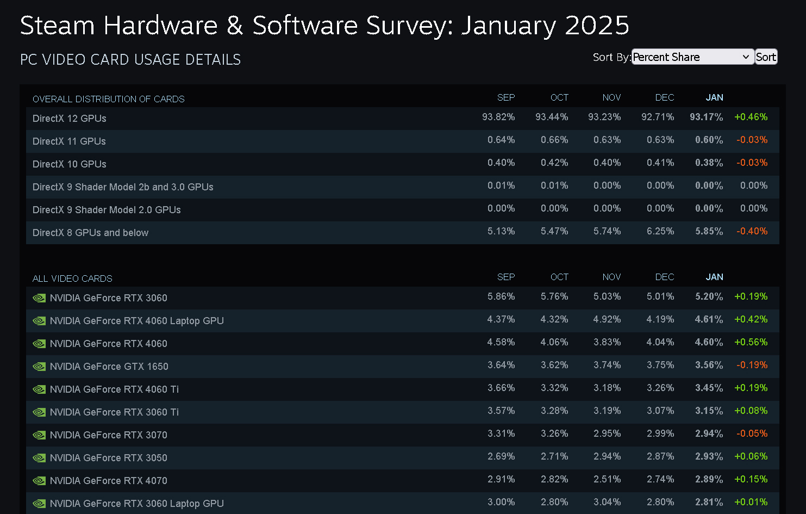
Task: Click the +0.15% change for RTX 4070
Action: (751, 479)
